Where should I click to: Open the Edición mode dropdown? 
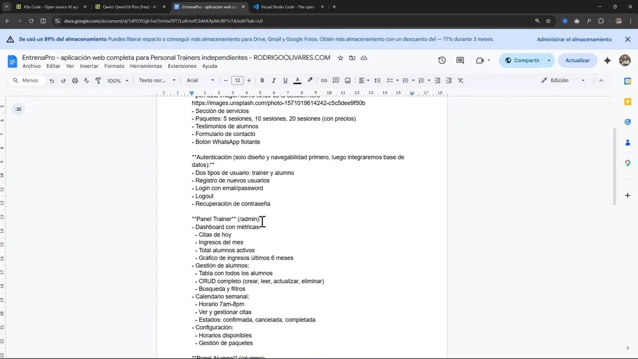563,80
